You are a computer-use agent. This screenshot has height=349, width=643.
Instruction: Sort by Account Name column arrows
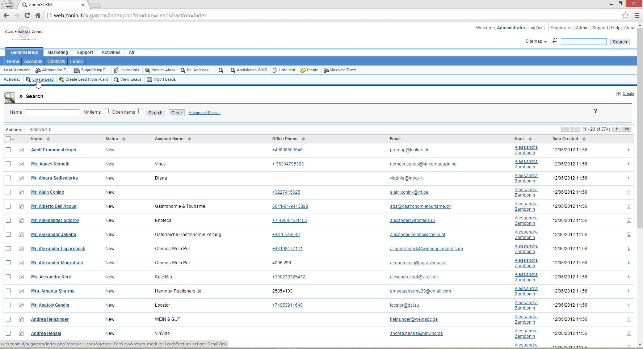point(189,139)
